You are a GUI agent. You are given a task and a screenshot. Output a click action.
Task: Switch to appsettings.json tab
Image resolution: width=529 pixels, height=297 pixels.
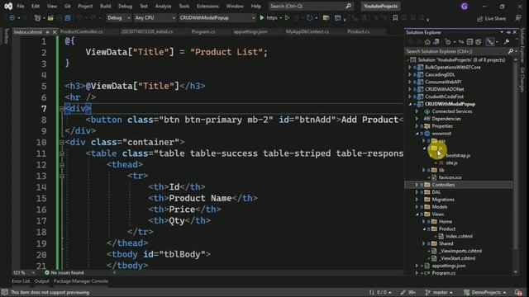point(250,31)
